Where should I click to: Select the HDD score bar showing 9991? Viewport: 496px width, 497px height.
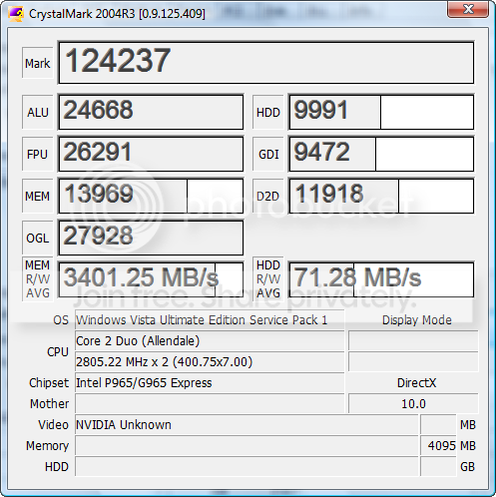click(x=381, y=112)
